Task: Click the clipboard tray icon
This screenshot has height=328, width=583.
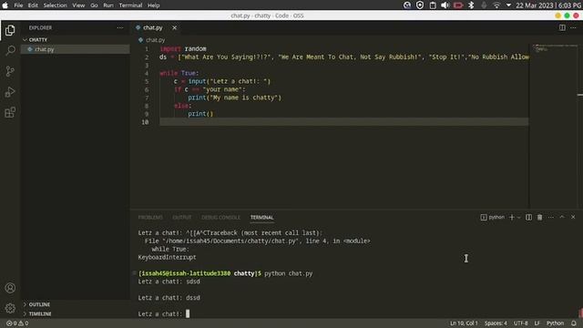Action: click(x=433, y=5)
